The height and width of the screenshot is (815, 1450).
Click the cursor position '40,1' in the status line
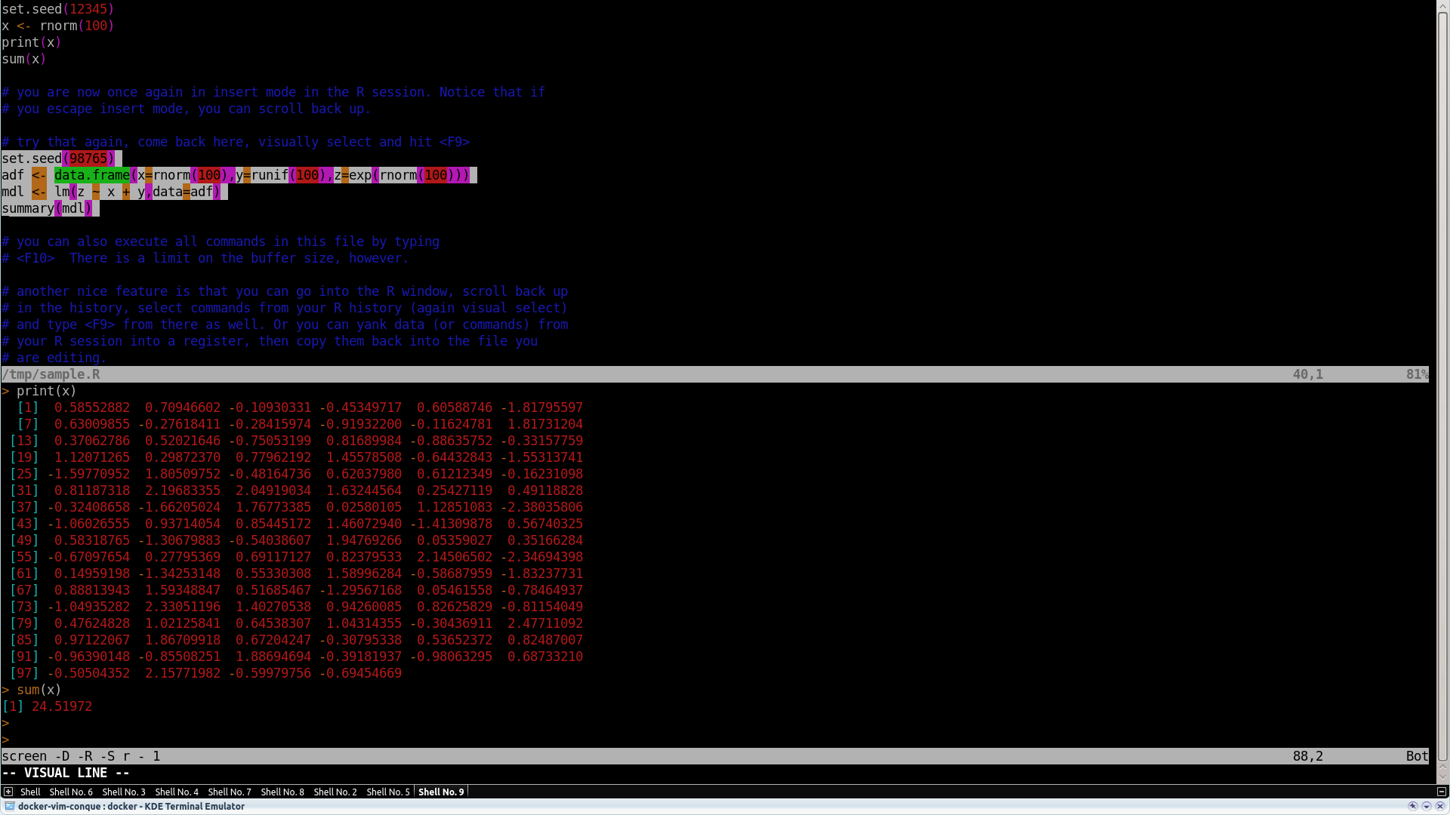click(1307, 374)
